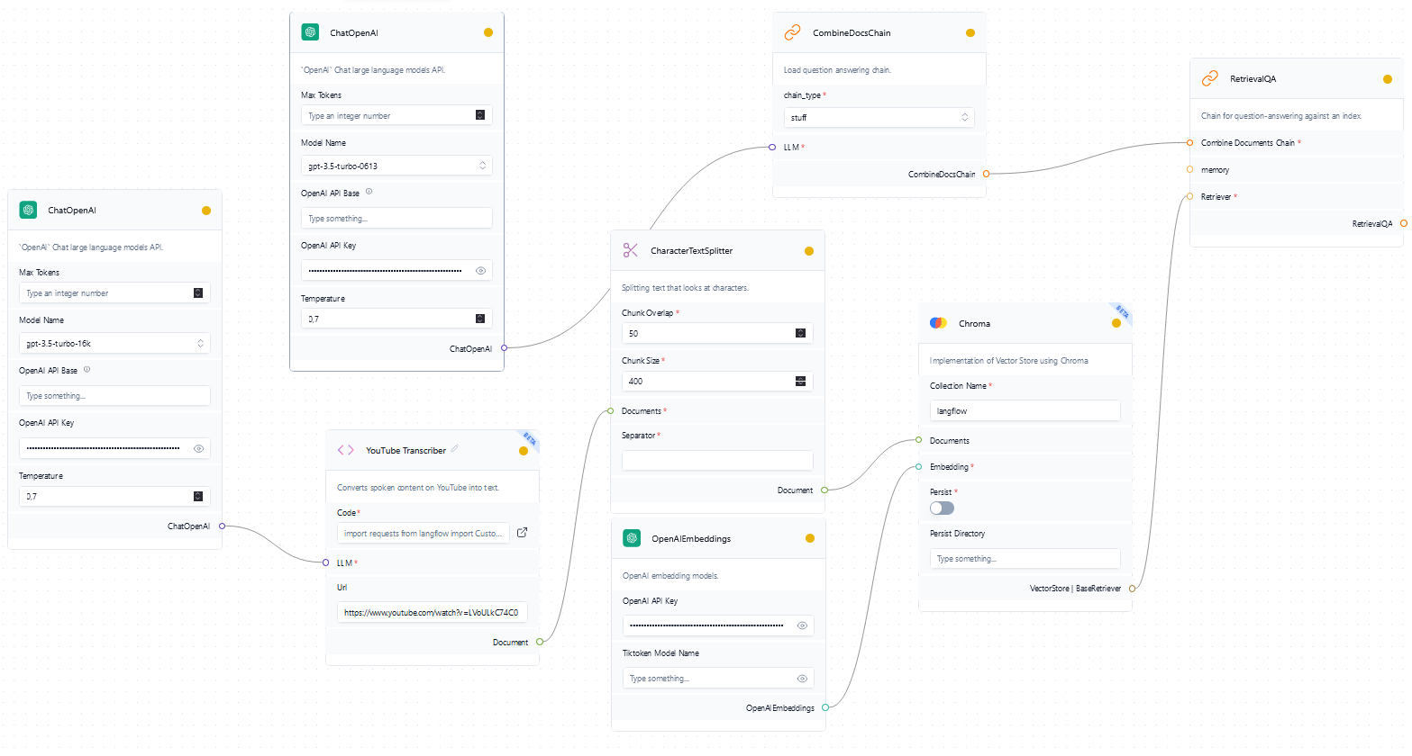The image size is (1412, 756).
Task: Click the Documents input handle on CharacterTextSplitter
Action: tap(610, 410)
